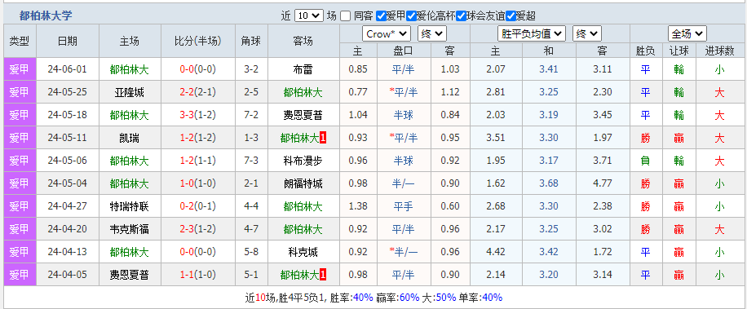
Task: Click the win rate 40% in the summary
Action: click(x=363, y=298)
